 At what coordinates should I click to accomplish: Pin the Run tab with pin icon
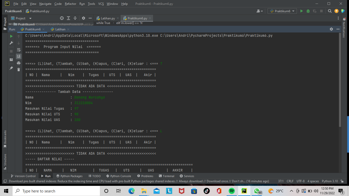(11, 68)
